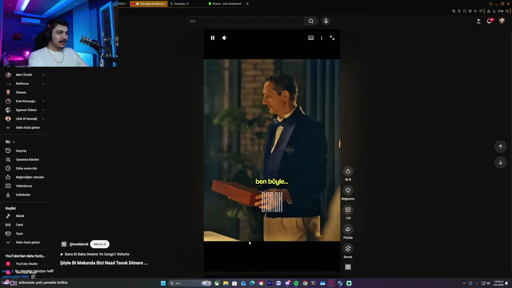512x288 pixels.
Task: Open the Elraenn subscription channel
Action: 21,92
